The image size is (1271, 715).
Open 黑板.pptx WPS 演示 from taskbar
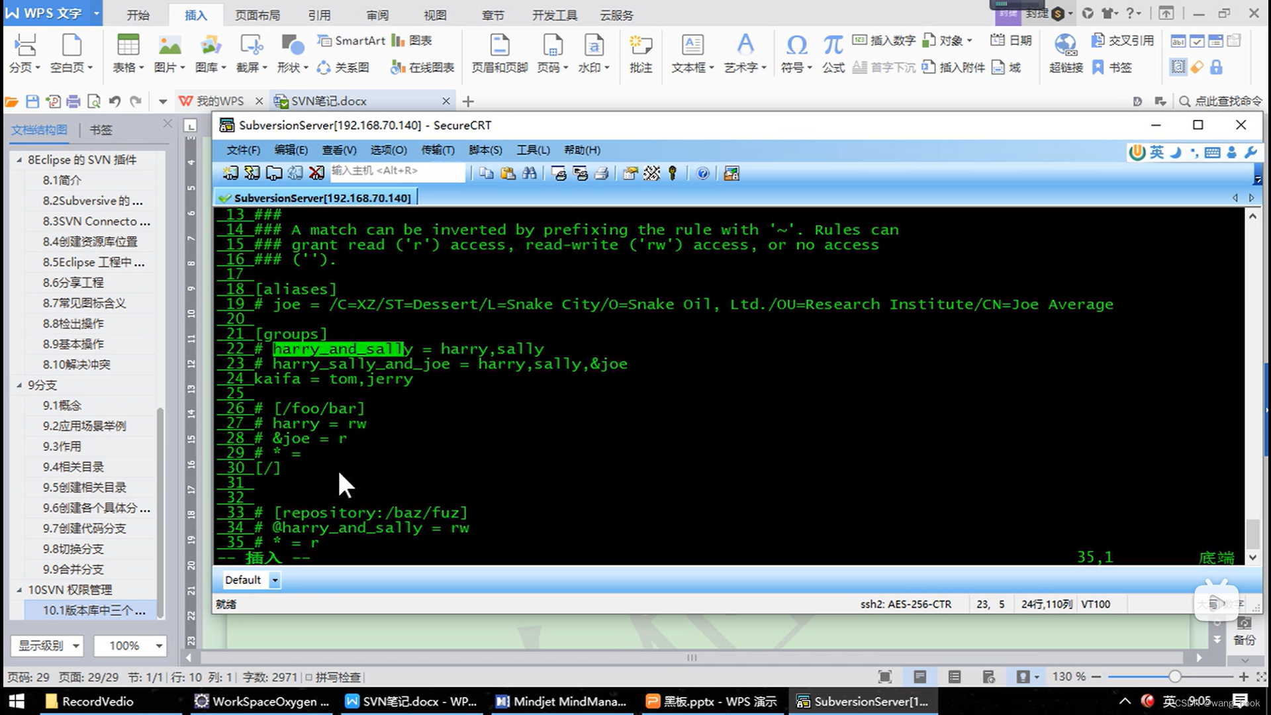pyautogui.click(x=711, y=701)
